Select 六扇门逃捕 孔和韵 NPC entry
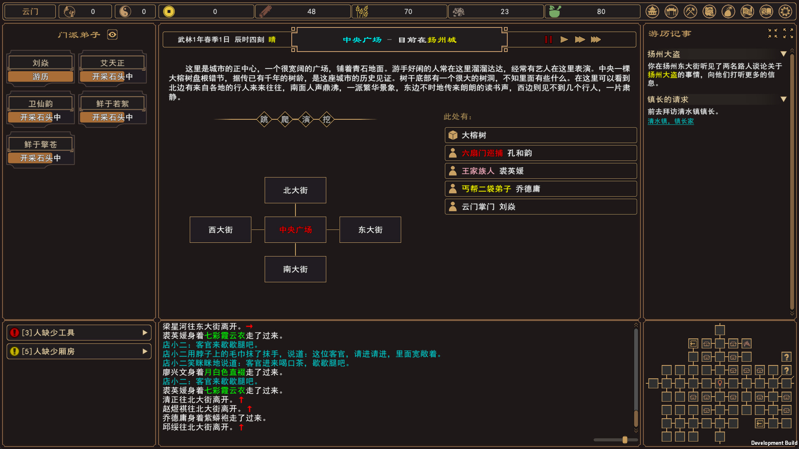The width and height of the screenshot is (799, 449). (x=541, y=153)
